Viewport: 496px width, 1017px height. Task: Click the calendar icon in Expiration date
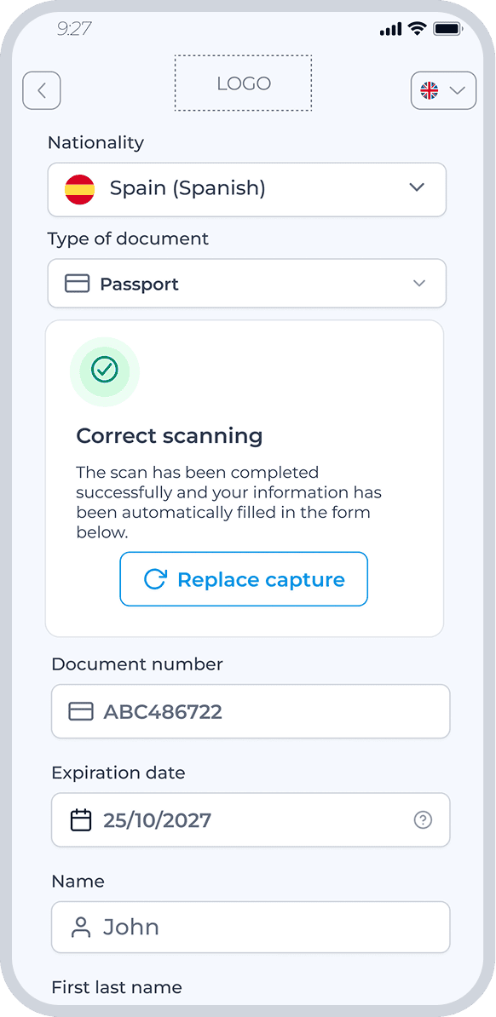[80, 820]
